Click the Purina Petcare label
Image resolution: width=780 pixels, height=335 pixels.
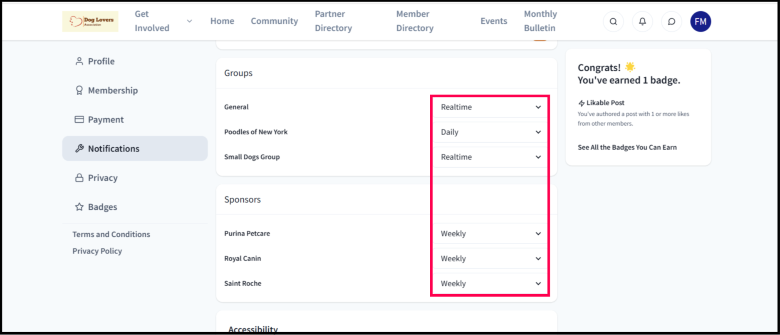(247, 233)
